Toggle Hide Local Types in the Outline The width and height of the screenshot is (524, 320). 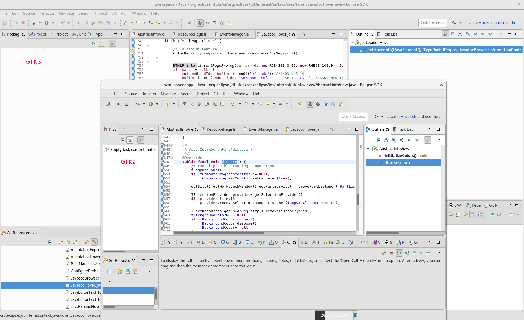[x=417, y=140]
